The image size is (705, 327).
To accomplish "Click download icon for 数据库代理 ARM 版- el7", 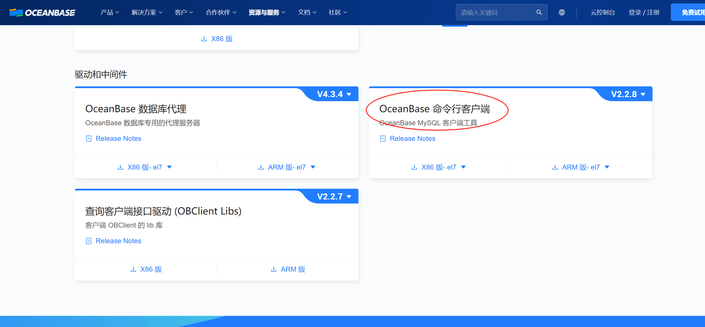I will click(x=261, y=167).
